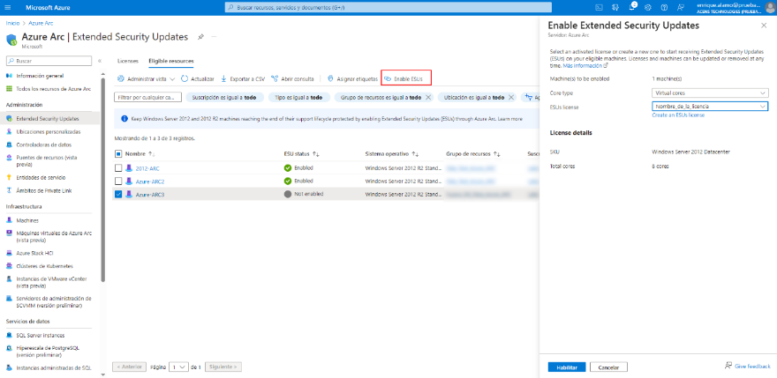Open the Azure-ARC3 machine link
The height and width of the screenshot is (378, 777).
click(150, 195)
